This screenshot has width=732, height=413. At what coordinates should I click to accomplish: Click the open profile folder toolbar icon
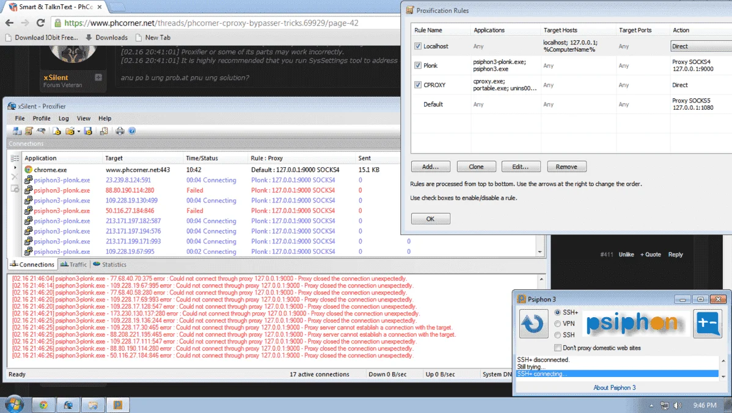tap(70, 131)
